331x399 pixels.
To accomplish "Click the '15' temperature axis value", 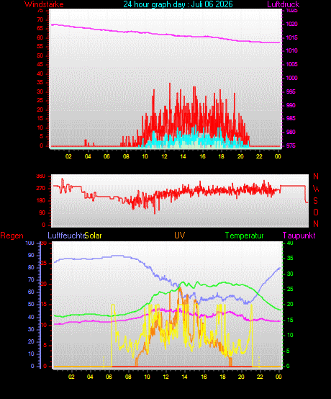I will point(290,320).
